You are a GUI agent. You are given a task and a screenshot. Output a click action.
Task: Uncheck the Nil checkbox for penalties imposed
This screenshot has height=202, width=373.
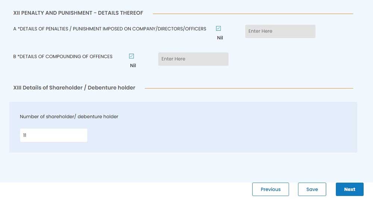pos(219,29)
